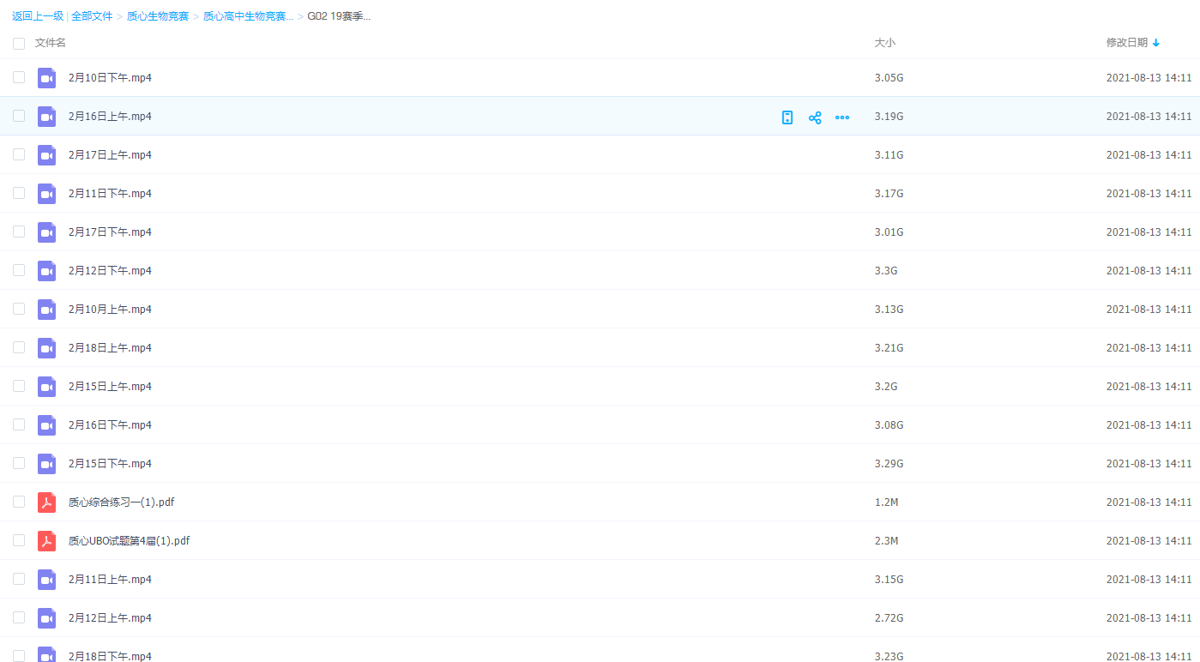Tick the select-all checkbox beside 文件名
Screen dimensions: 1200x662
(x=19, y=43)
